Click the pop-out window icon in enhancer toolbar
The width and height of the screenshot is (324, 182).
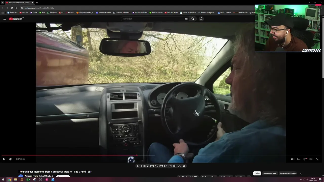161,166
